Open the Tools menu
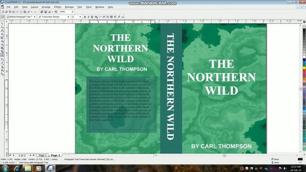306x172 pixels. tap(88, 7)
